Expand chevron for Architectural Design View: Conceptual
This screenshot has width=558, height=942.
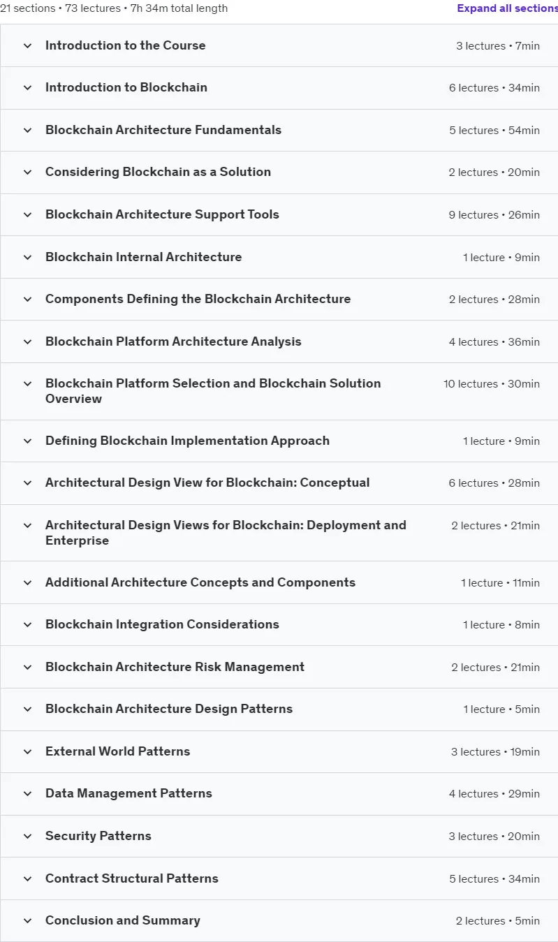point(28,483)
